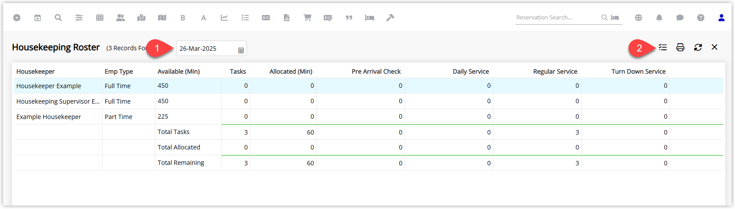Click in the Reservation Search box
The image size is (735, 209).
pyautogui.click(x=557, y=18)
